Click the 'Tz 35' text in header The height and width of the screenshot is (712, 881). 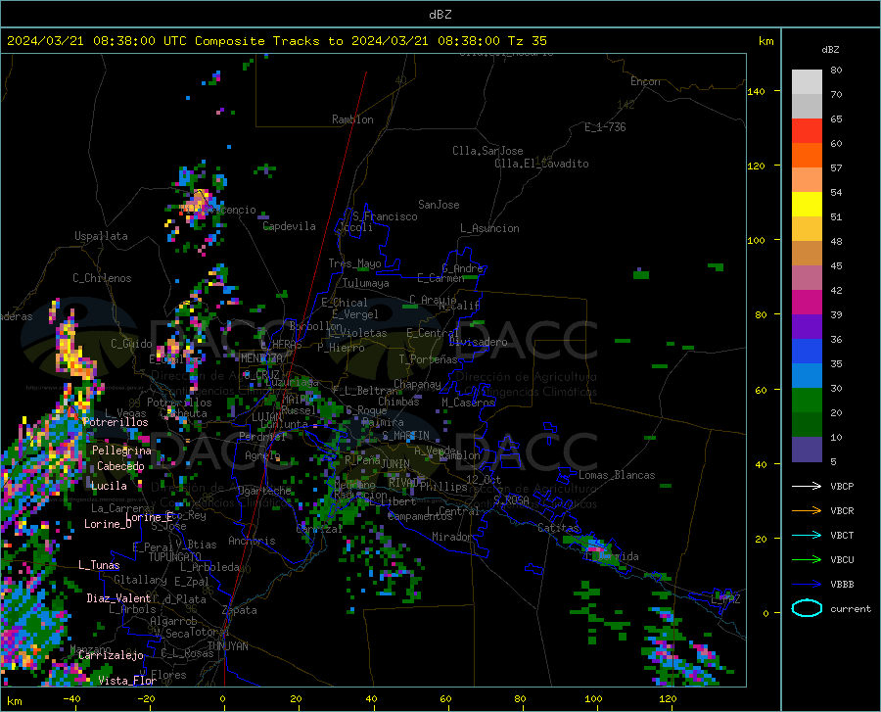pos(527,41)
